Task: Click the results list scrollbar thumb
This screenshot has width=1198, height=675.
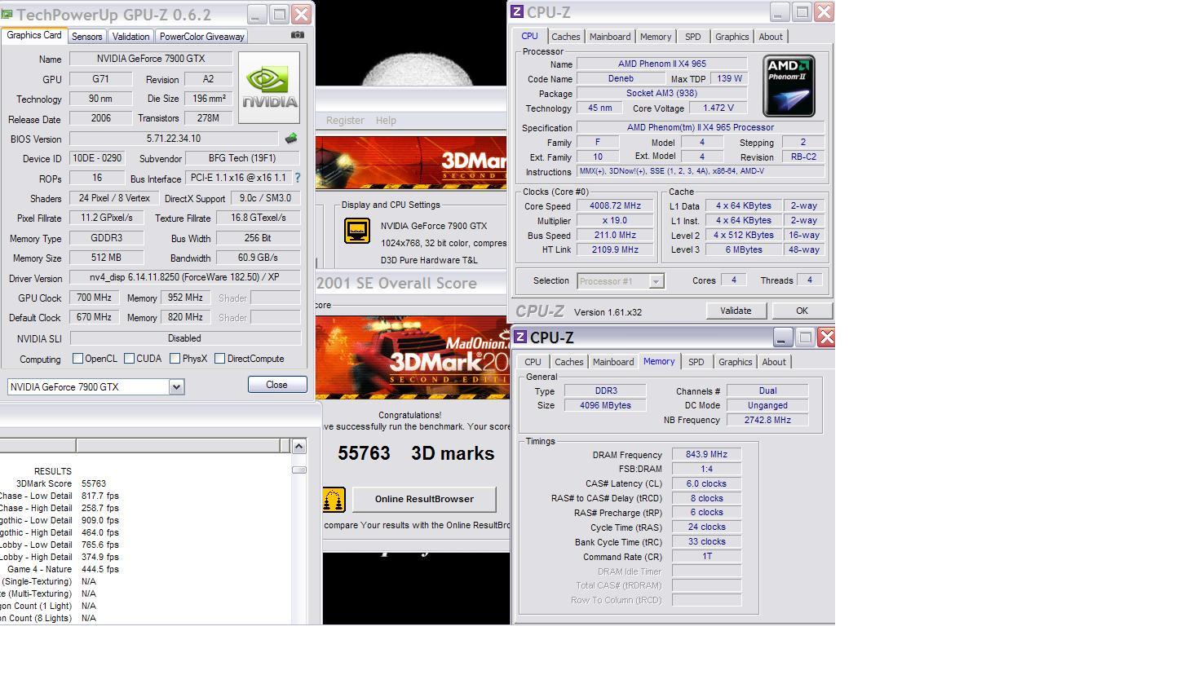Action: click(x=298, y=470)
